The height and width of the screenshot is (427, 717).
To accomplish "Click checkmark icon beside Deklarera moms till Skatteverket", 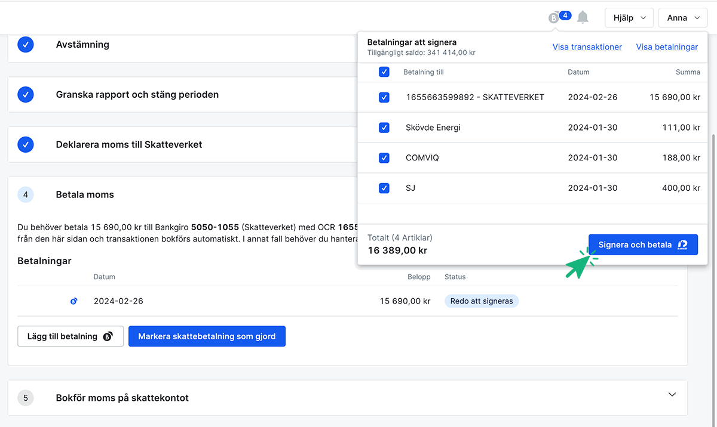I will tap(26, 145).
